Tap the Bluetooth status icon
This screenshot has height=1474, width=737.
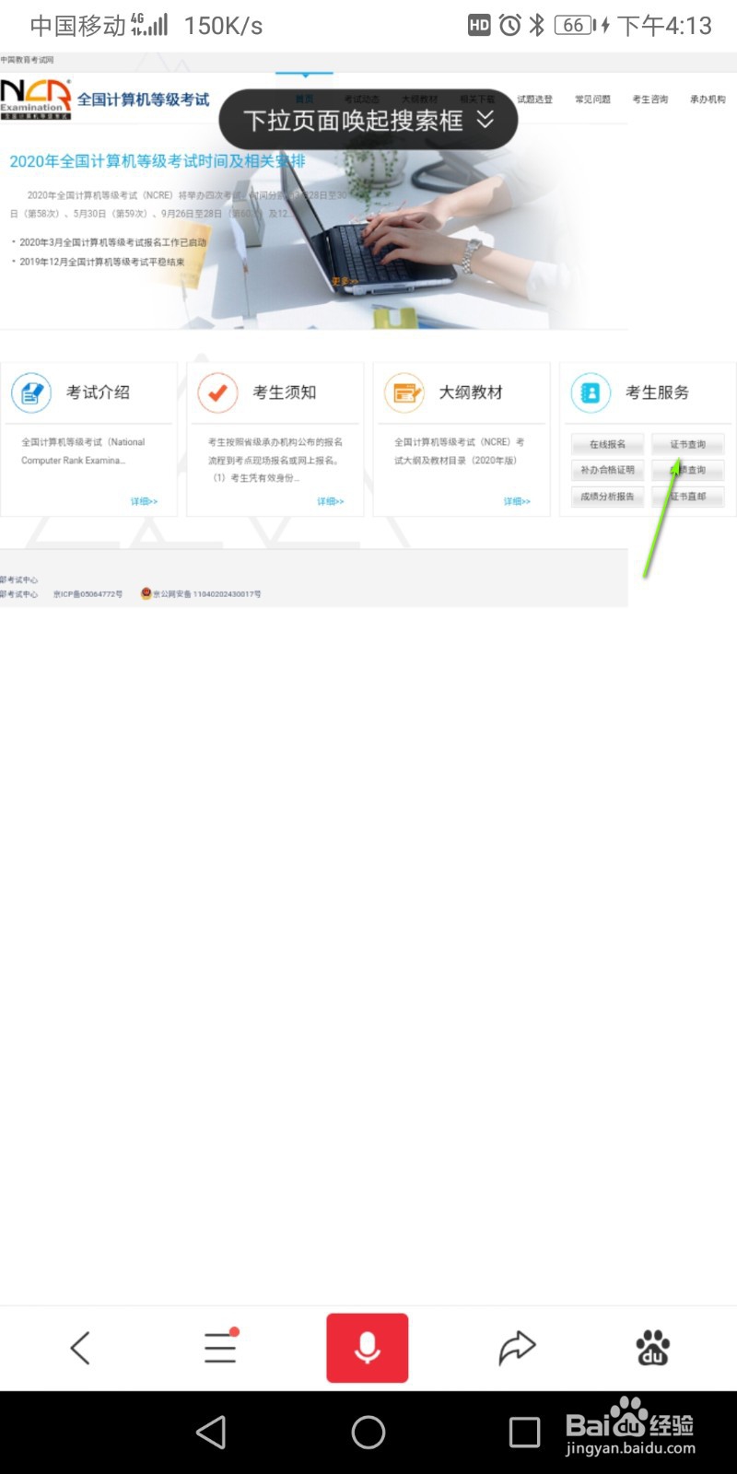tap(537, 25)
